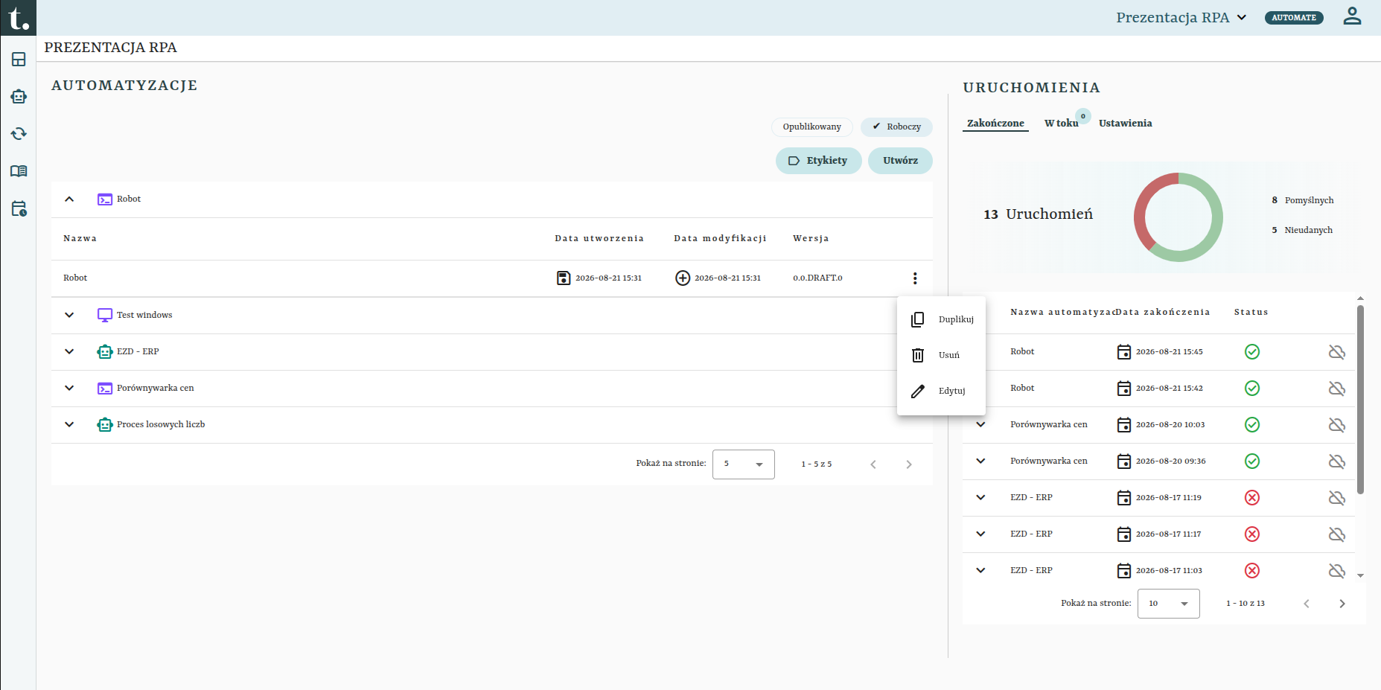Toggle the Roboczy filter chip
Viewport: 1381px width, 690px height.
896,127
